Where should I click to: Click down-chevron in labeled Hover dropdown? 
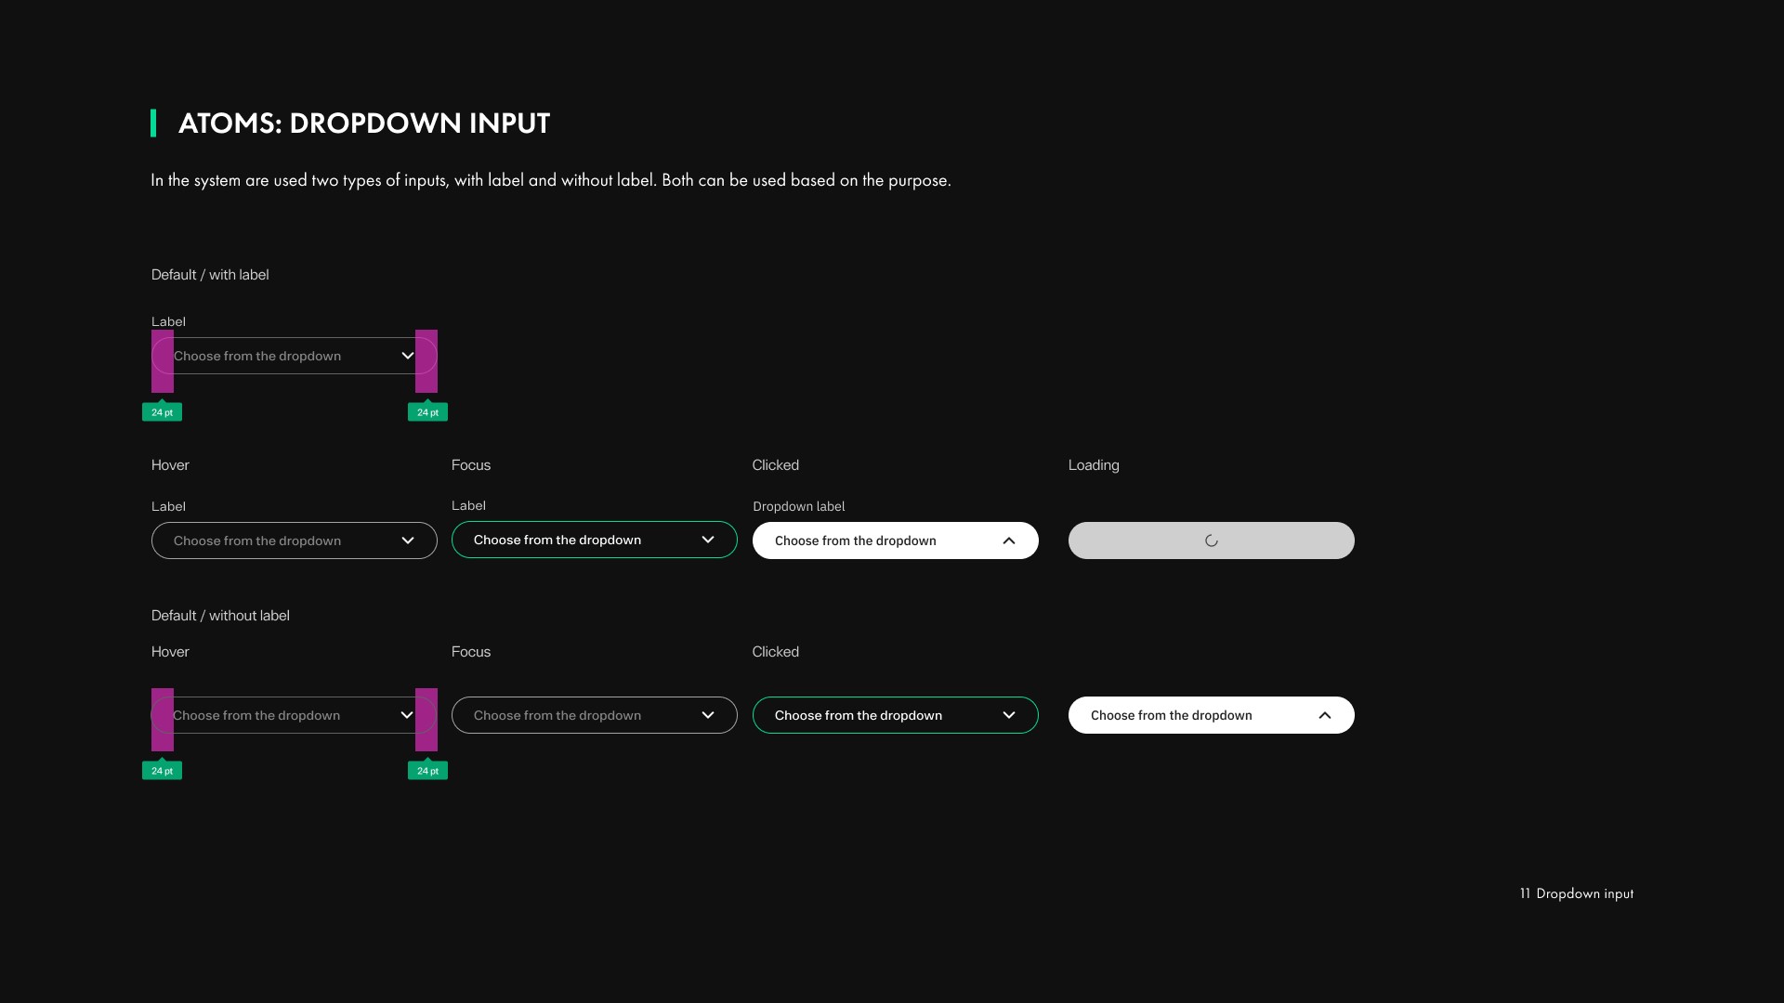click(407, 541)
